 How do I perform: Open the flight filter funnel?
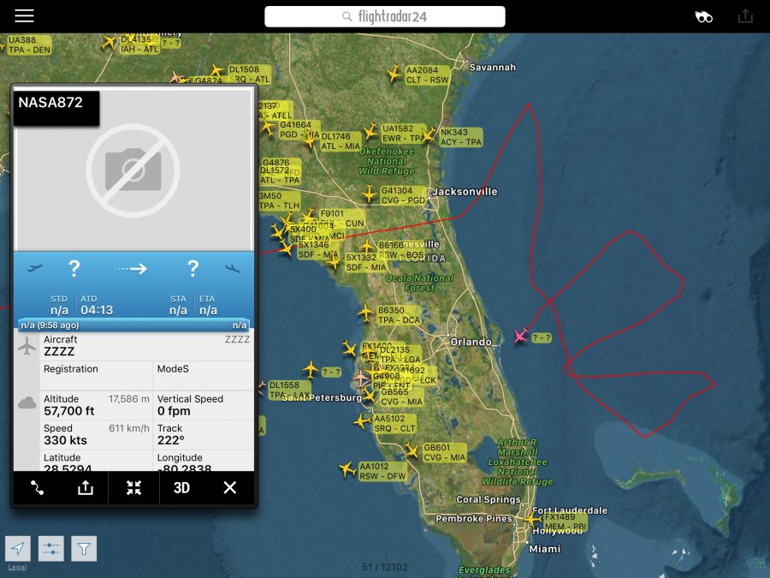coord(84,549)
